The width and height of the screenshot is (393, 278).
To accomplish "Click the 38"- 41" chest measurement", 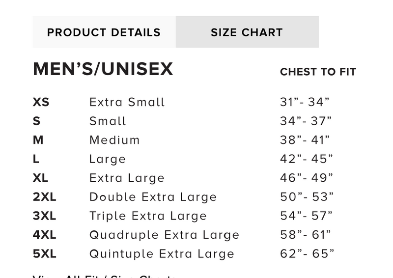I will pos(305,140).
